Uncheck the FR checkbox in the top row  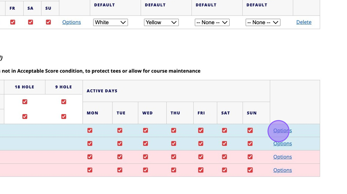pos(13,22)
